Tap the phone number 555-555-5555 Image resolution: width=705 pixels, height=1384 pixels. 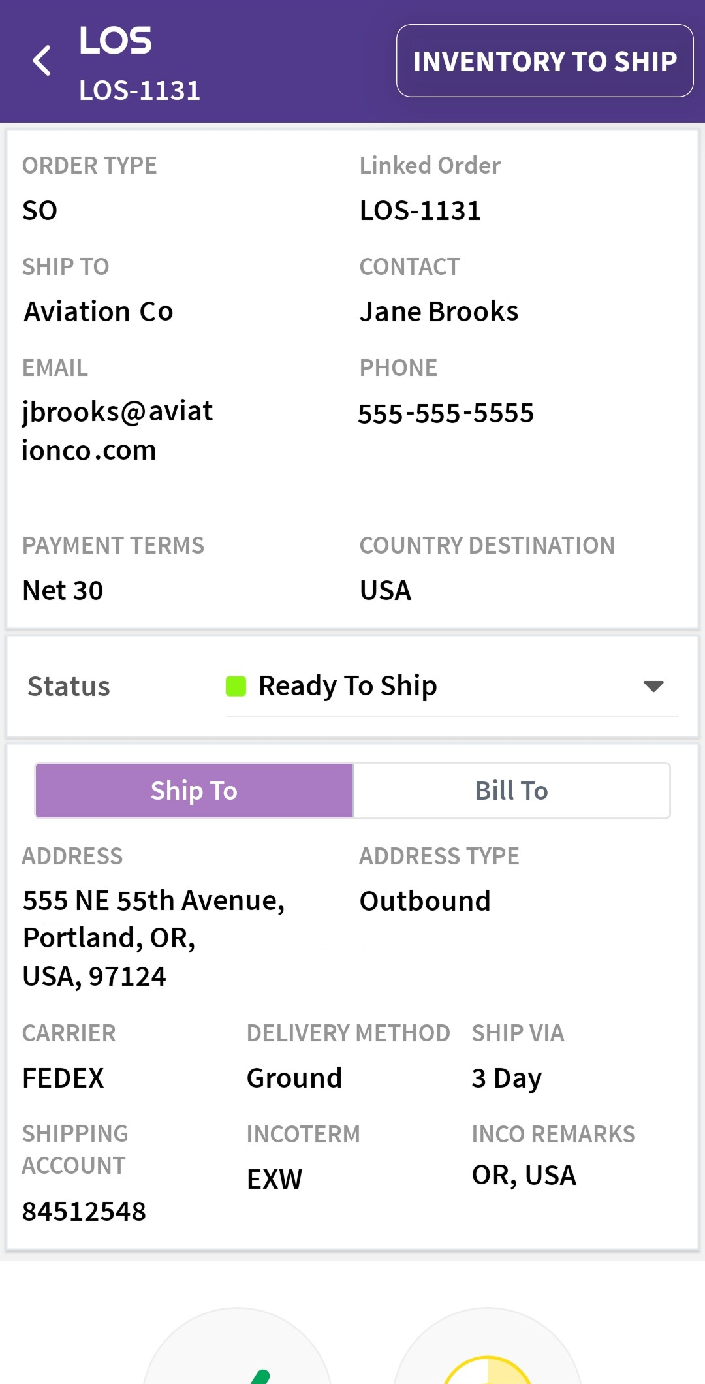click(446, 413)
